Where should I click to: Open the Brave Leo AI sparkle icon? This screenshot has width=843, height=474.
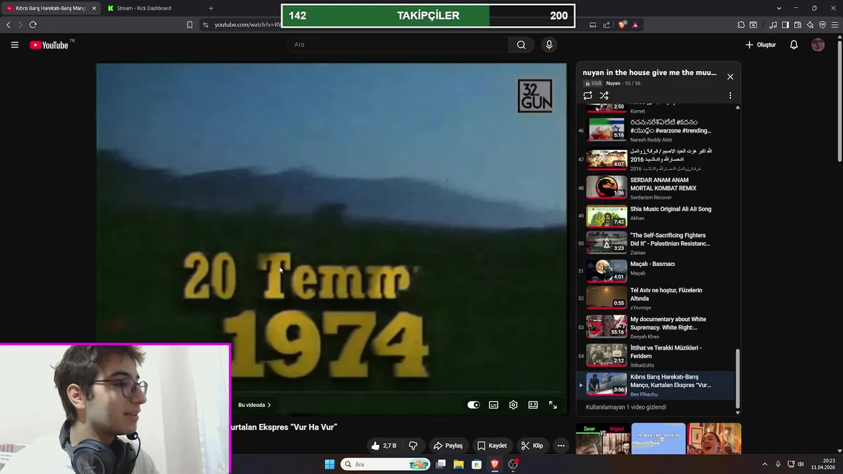(x=810, y=25)
